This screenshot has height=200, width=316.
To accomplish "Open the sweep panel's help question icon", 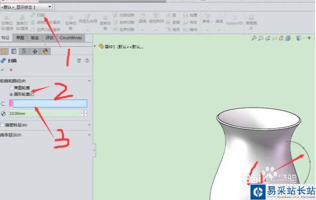I will [x=87, y=61].
